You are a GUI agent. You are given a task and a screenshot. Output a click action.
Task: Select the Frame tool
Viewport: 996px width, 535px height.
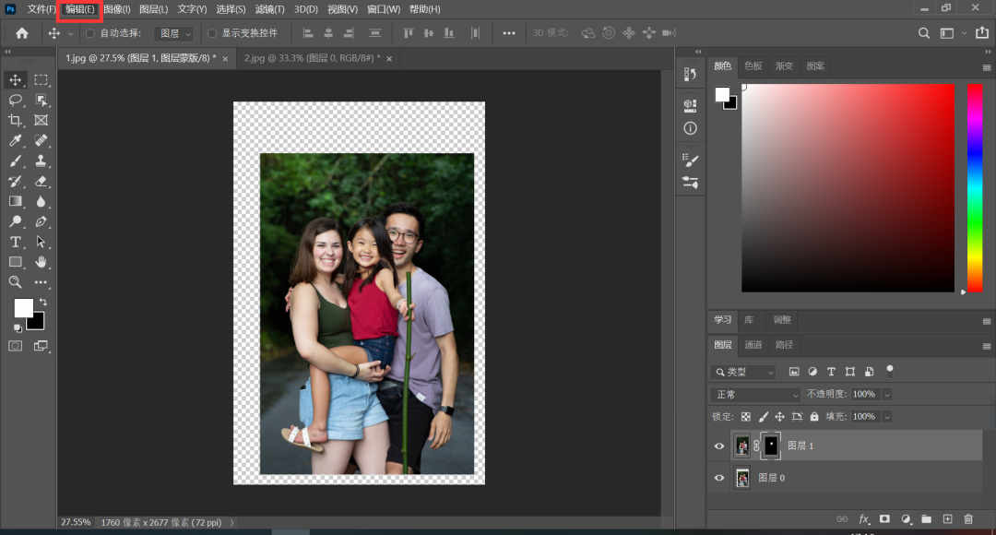point(41,121)
